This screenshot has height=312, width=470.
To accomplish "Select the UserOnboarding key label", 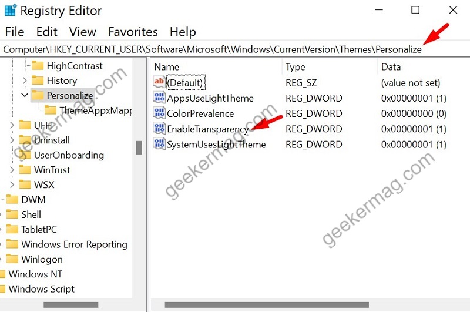I will pyautogui.click(x=69, y=155).
